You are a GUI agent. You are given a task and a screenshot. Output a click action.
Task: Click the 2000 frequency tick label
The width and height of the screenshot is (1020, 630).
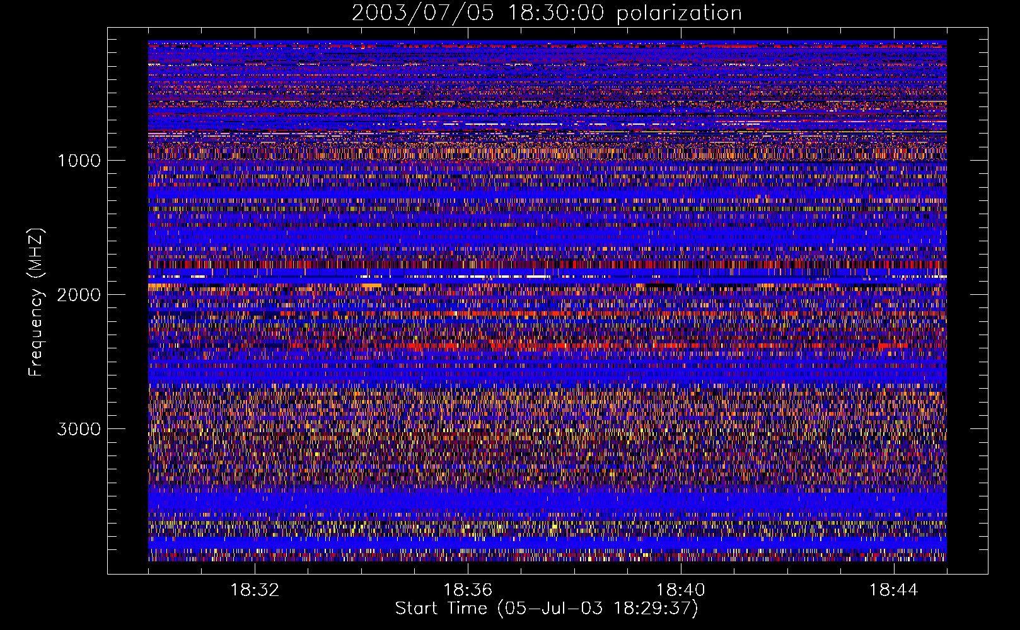click(x=79, y=295)
